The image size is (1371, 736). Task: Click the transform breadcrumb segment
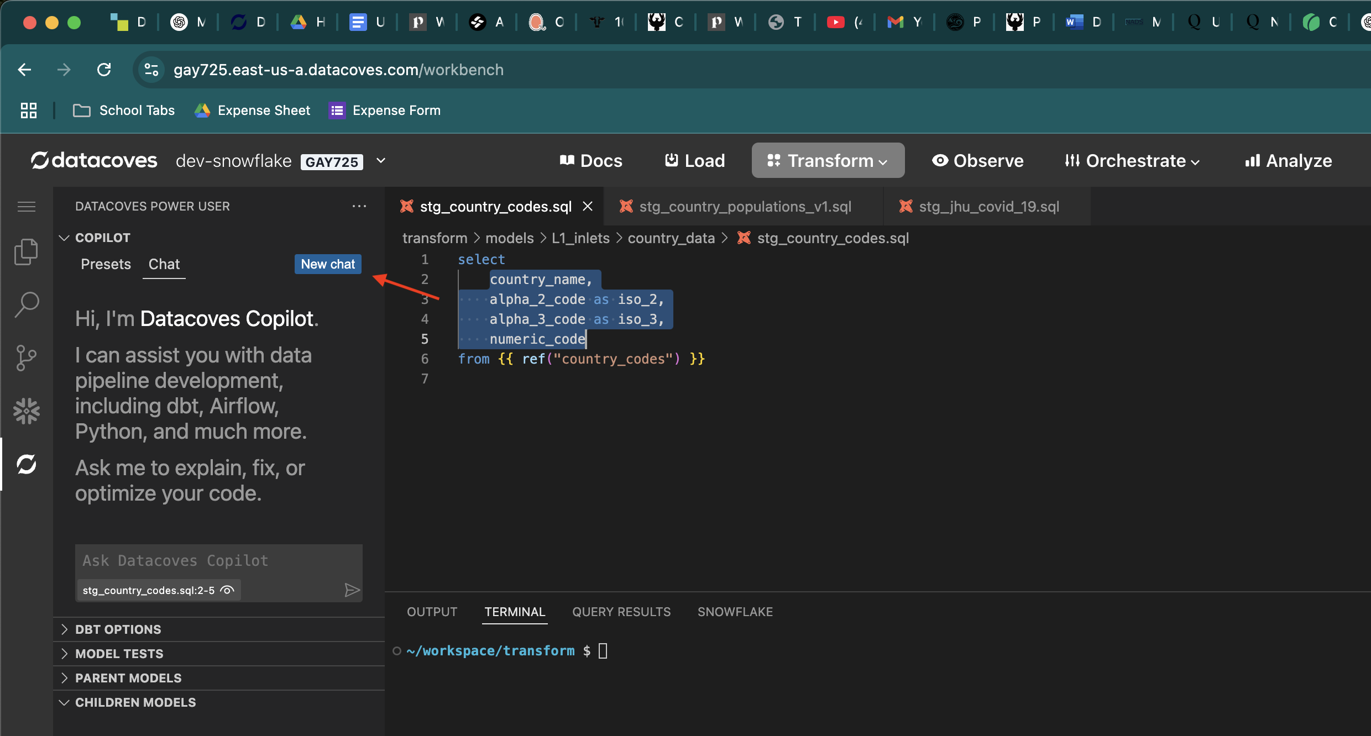click(435, 238)
